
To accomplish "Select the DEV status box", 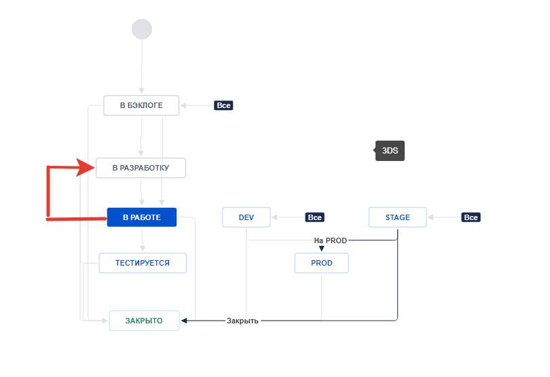I will (246, 217).
